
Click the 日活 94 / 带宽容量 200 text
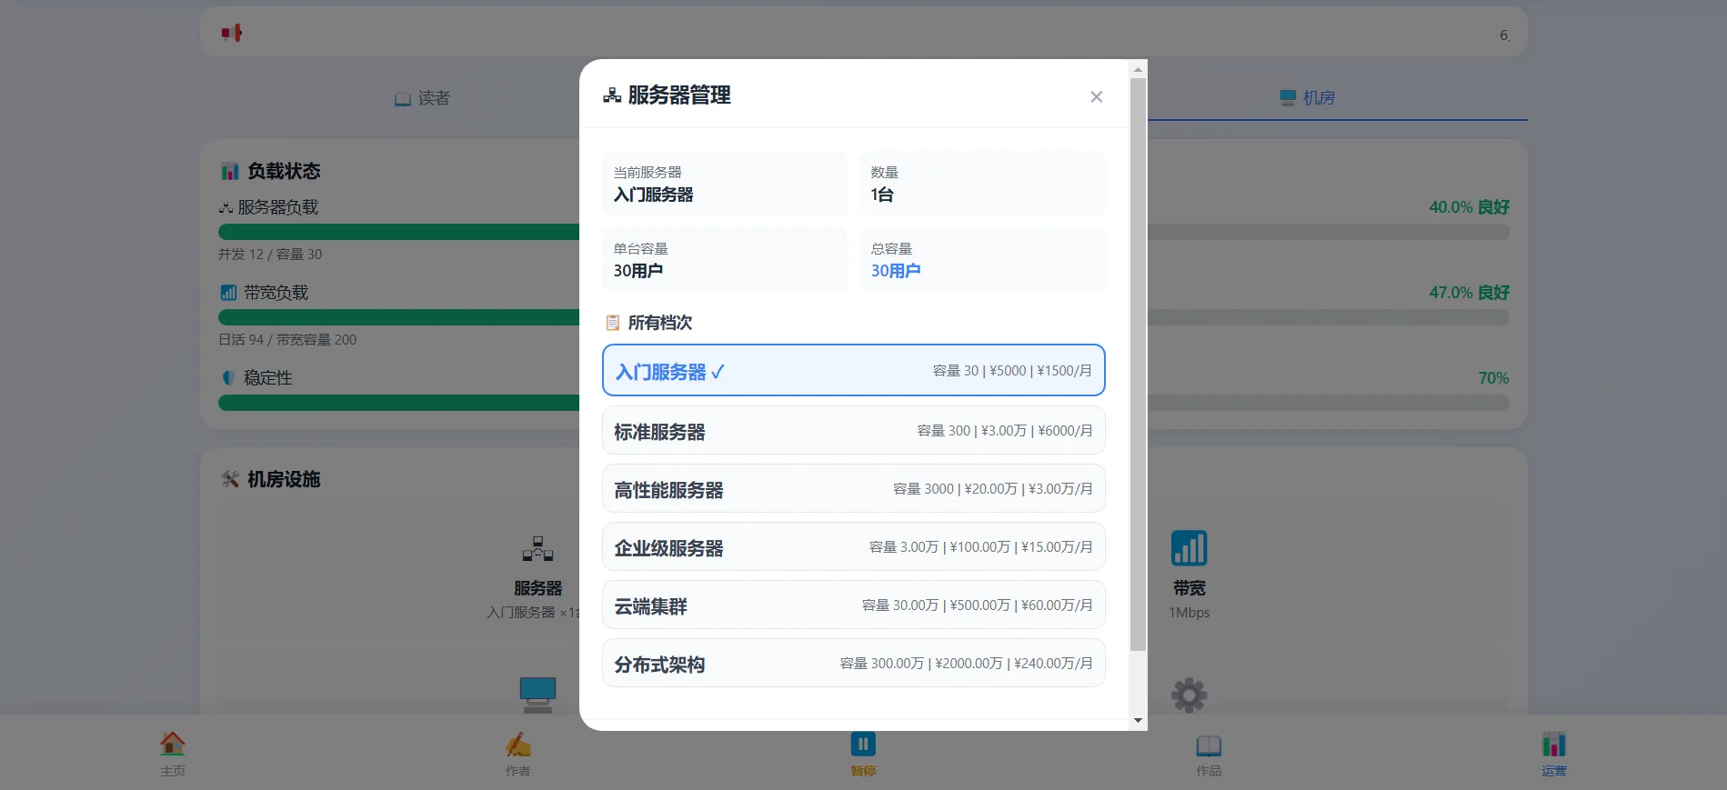(287, 339)
